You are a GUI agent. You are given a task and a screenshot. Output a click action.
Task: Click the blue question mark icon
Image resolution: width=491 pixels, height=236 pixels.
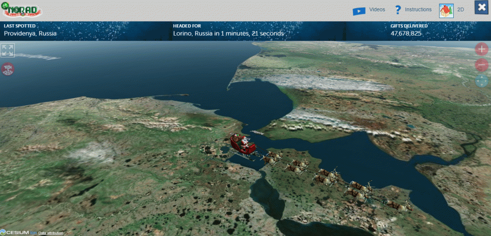pos(398,10)
